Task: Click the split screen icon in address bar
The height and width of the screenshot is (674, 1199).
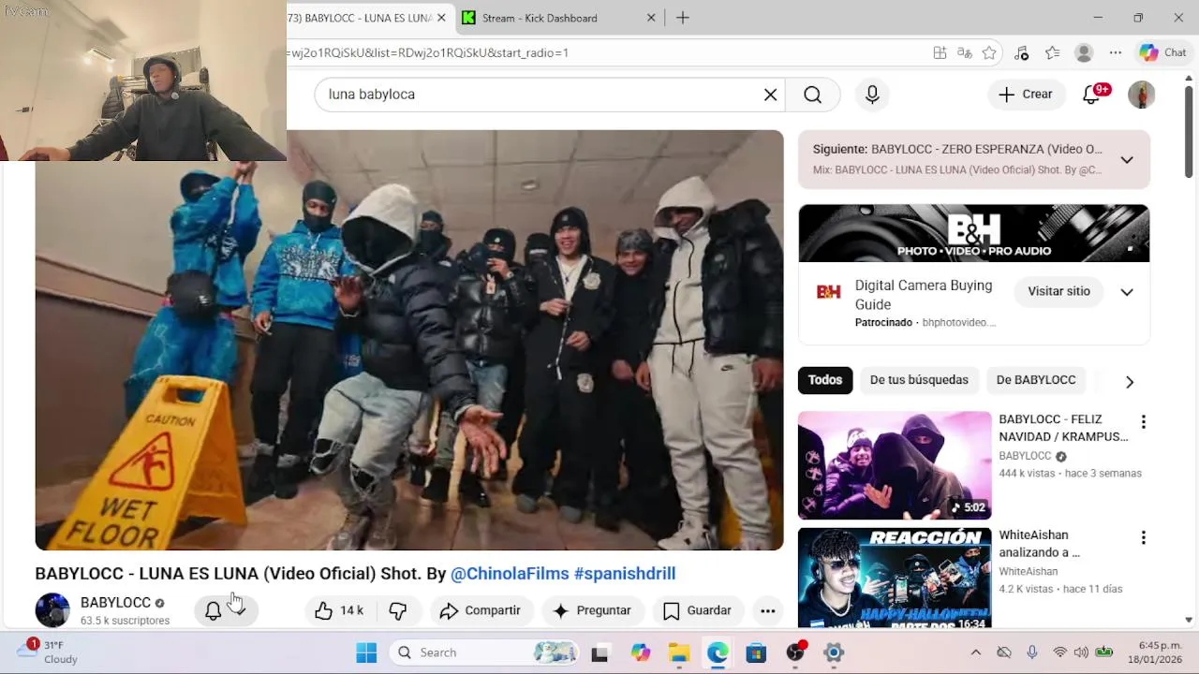Action: [x=940, y=53]
